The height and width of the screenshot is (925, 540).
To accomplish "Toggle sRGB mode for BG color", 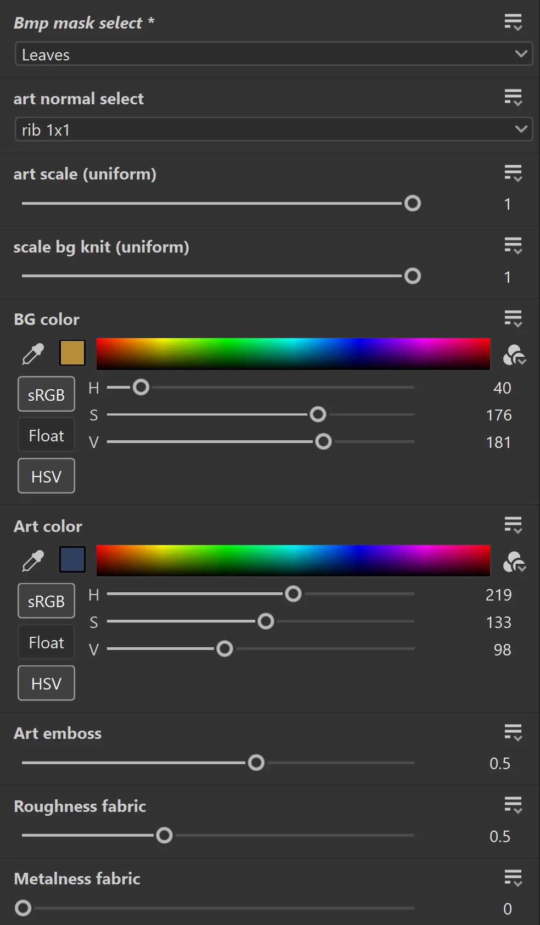I will point(46,394).
